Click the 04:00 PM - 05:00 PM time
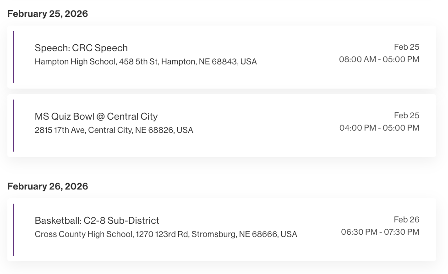Viewport: 448px width, 274px height. pos(379,128)
